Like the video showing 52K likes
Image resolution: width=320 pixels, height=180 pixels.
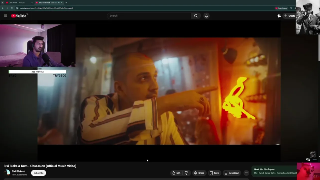(x=176, y=173)
